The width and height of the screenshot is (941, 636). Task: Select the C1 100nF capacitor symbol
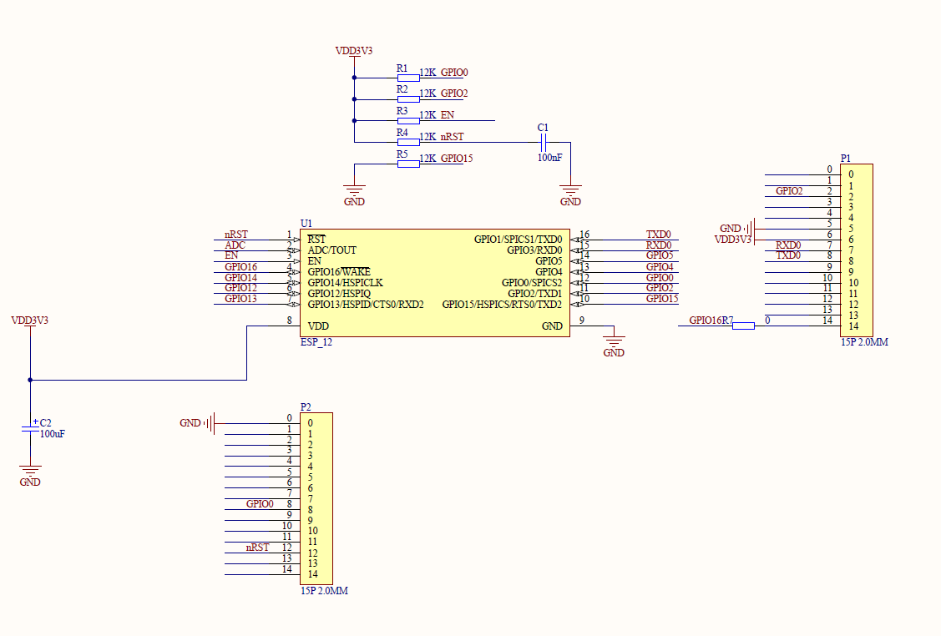tap(543, 143)
